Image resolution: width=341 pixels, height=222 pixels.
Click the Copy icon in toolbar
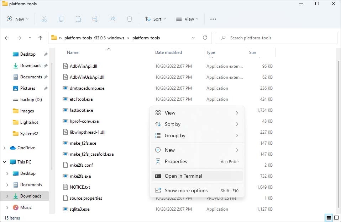(x=61, y=19)
